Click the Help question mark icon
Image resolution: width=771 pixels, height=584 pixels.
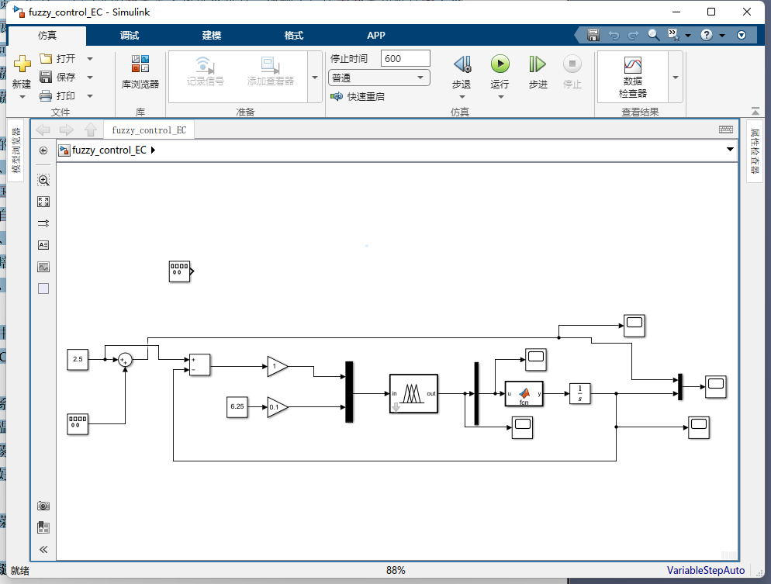[x=707, y=35]
